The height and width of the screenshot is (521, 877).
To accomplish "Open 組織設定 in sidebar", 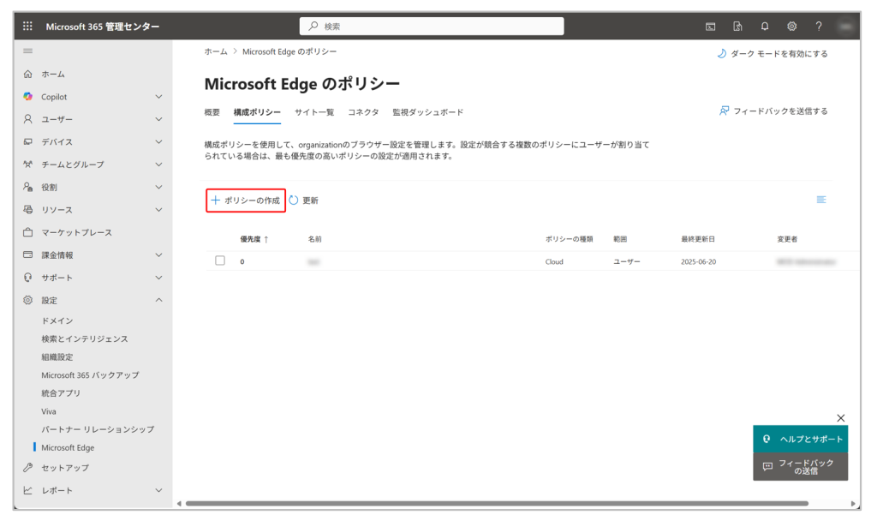I will point(57,357).
